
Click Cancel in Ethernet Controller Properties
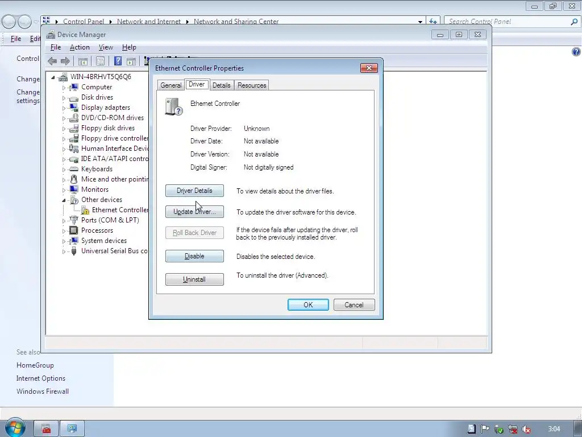(354, 305)
